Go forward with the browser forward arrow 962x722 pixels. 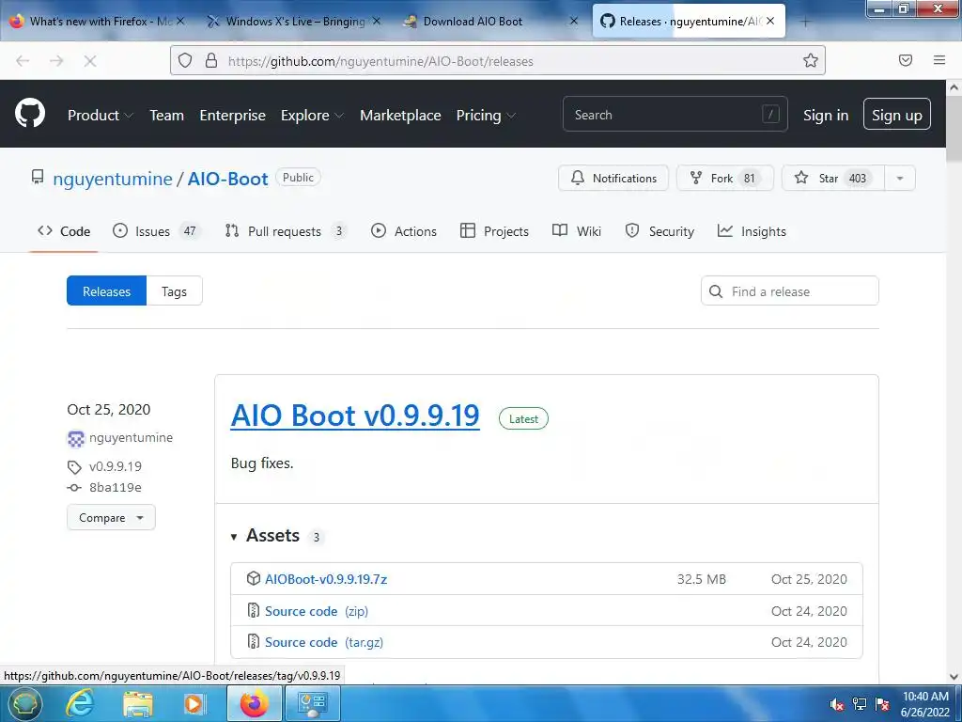pos(56,61)
